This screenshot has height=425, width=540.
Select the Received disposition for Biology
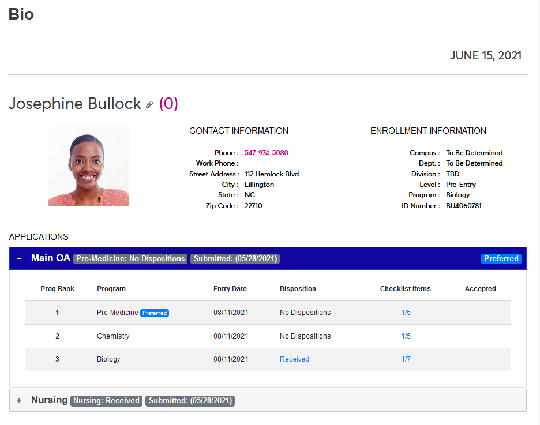(x=294, y=359)
